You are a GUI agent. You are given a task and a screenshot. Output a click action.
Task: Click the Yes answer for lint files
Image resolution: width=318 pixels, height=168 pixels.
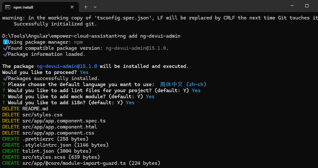[196, 91]
